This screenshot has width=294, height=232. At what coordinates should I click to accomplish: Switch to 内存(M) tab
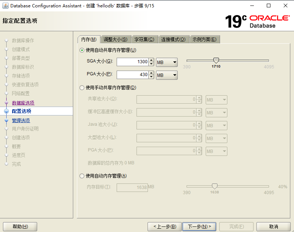pyautogui.click(x=89, y=39)
